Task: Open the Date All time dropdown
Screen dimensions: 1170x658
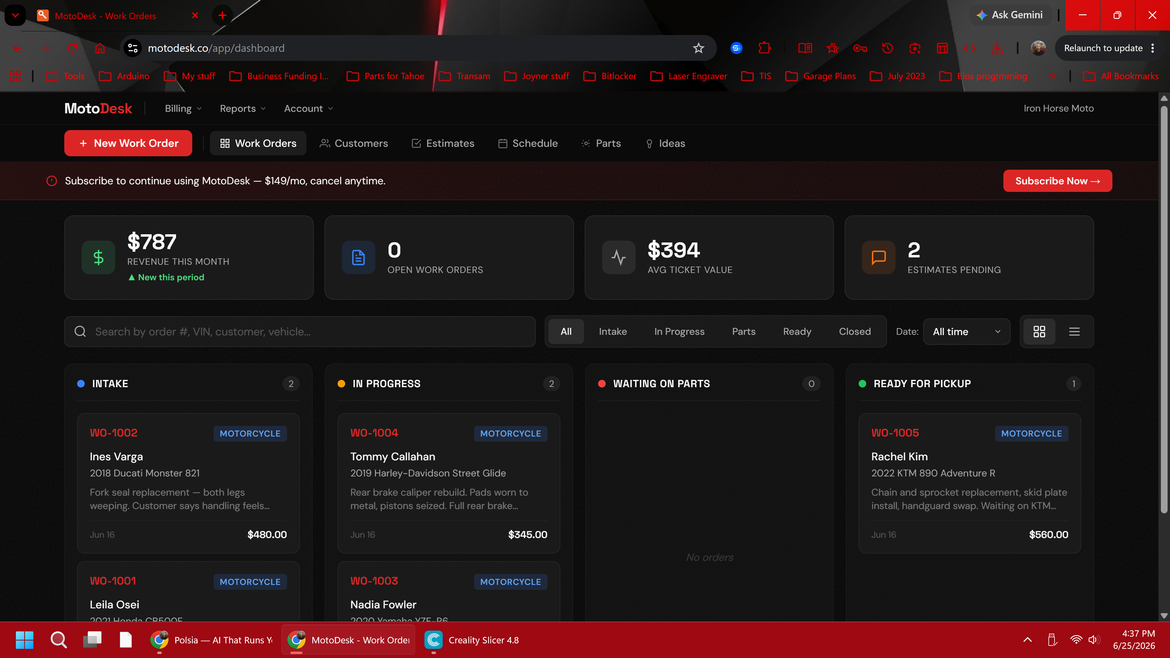Action: pos(966,331)
